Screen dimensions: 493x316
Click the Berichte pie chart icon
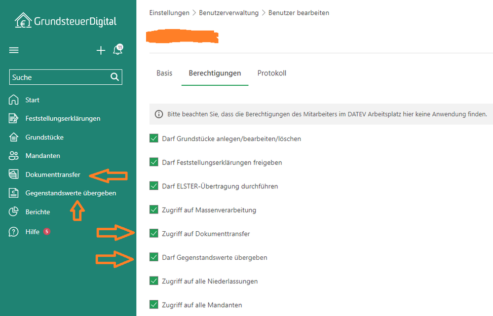click(14, 212)
